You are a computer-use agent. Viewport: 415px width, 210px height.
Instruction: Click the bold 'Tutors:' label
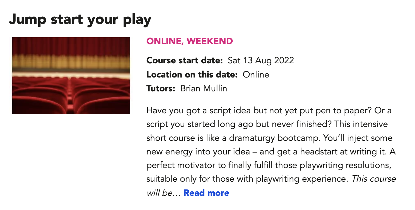click(161, 89)
